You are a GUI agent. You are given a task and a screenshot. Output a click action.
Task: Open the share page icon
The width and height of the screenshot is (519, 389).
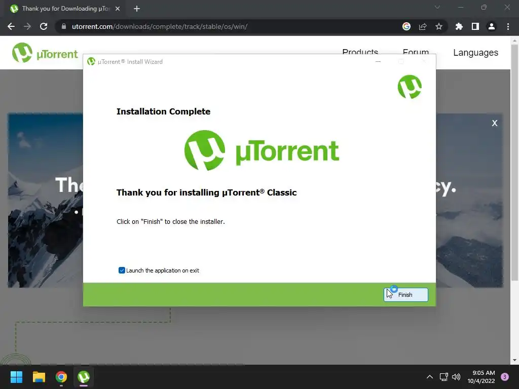click(x=423, y=26)
